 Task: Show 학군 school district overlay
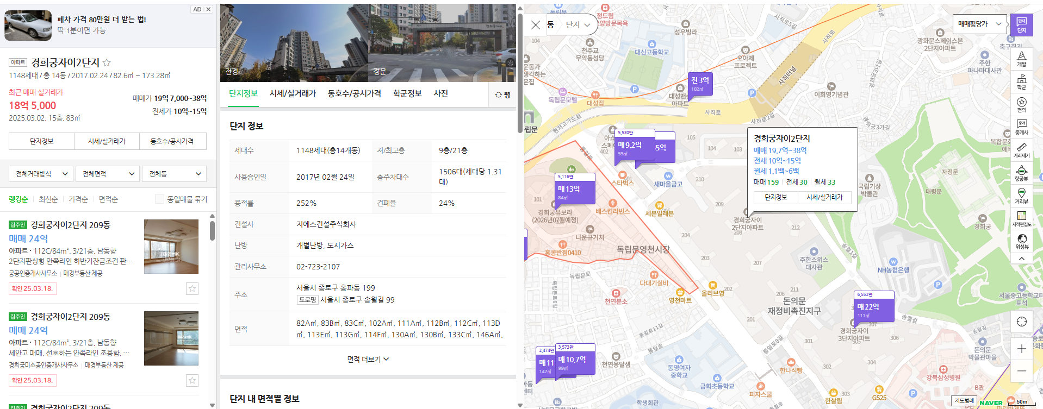[1021, 81]
